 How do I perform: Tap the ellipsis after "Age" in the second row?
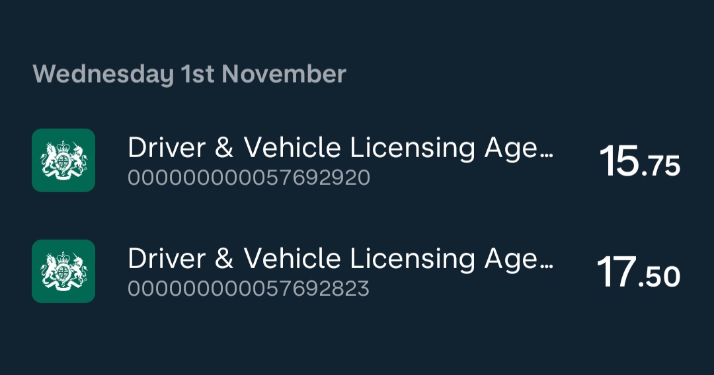click(547, 266)
